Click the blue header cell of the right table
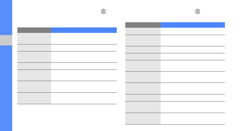This screenshot has width=242, height=131. click(193, 25)
